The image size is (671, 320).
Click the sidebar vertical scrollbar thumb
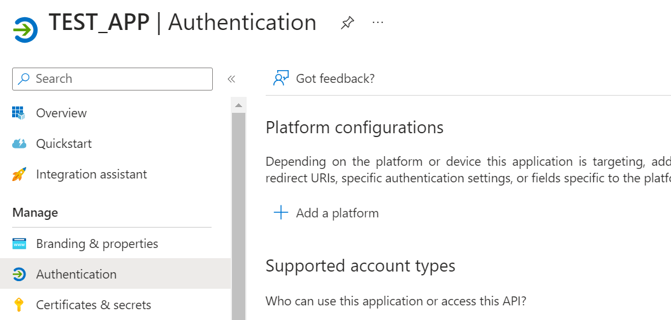pos(238,216)
